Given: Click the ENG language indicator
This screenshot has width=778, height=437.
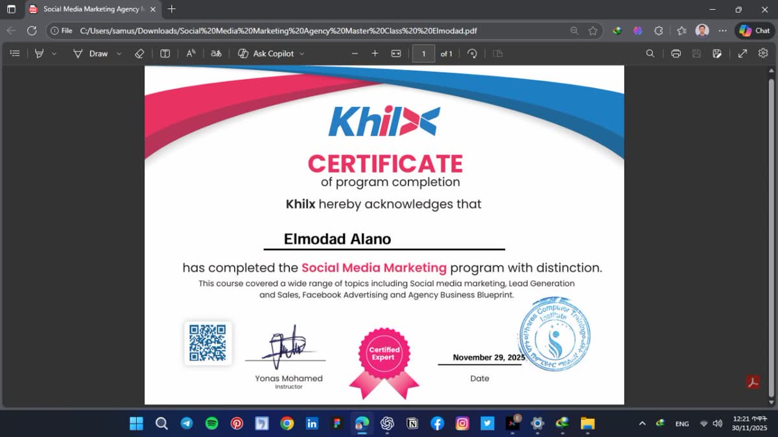Looking at the screenshot, I should click(682, 423).
